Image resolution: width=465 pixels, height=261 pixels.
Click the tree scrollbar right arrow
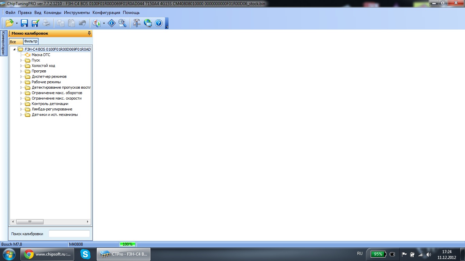87,222
